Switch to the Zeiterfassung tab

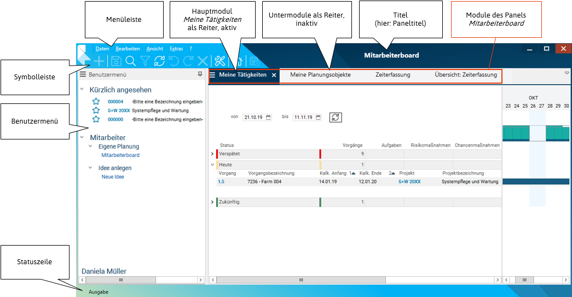392,75
